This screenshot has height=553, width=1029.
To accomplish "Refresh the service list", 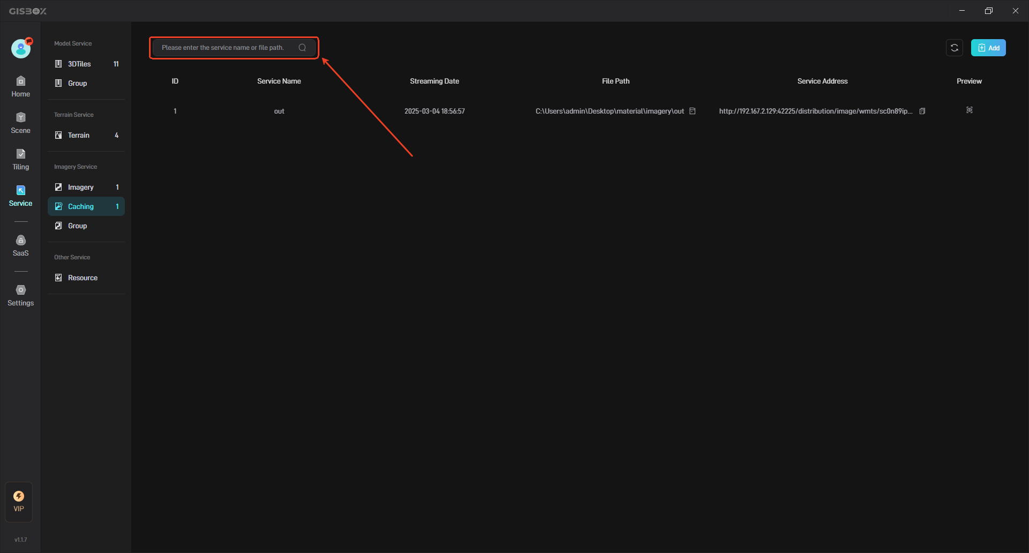I will point(955,48).
